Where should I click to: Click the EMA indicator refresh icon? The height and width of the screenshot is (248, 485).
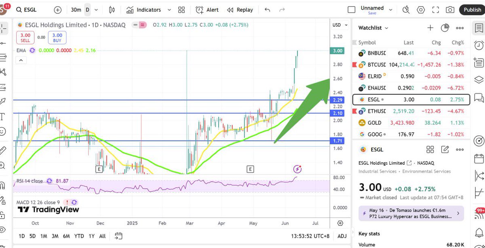(x=32, y=50)
